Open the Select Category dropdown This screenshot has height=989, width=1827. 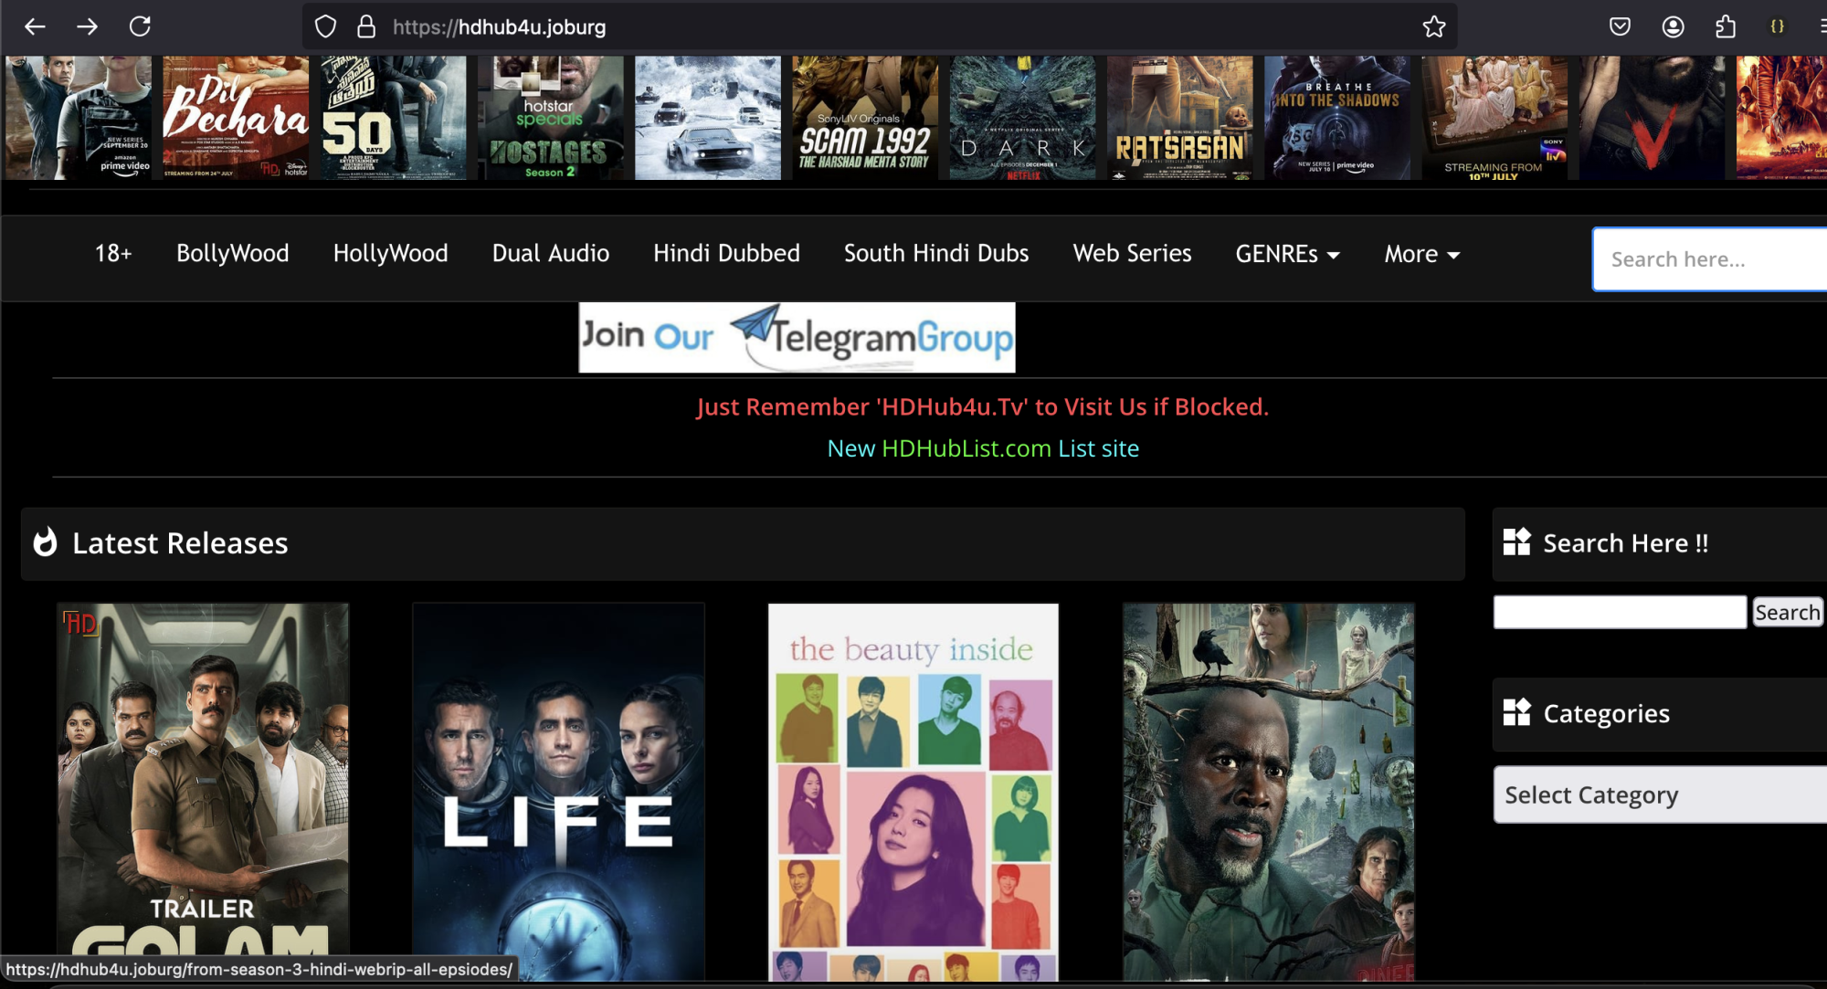1660,794
